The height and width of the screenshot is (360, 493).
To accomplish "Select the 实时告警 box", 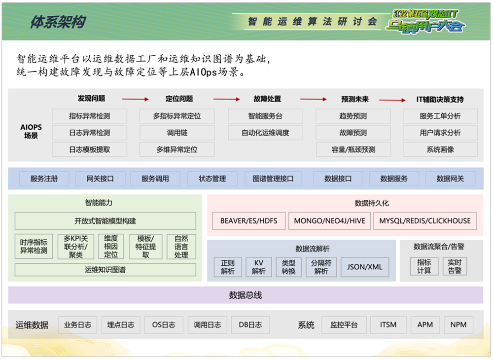I will tap(455, 266).
